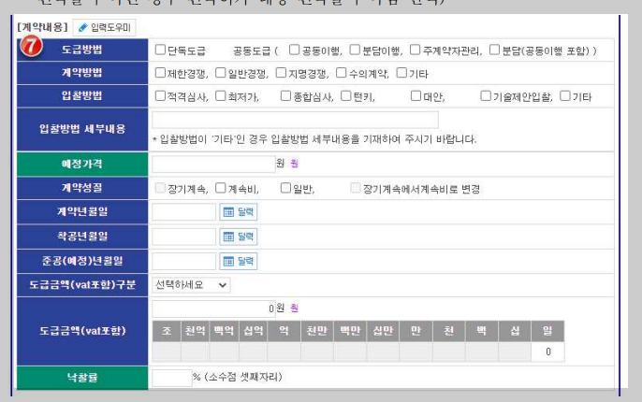Check 적격심사 bidding method

coord(160,95)
